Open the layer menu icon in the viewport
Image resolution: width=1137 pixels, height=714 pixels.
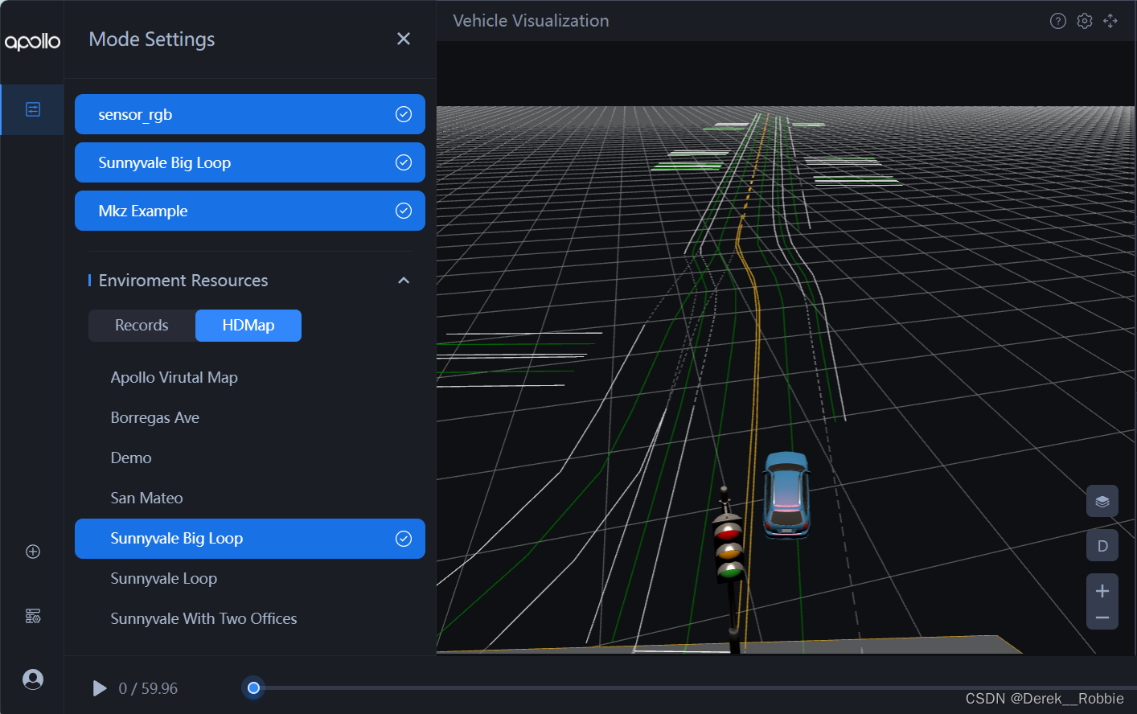click(1102, 501)
